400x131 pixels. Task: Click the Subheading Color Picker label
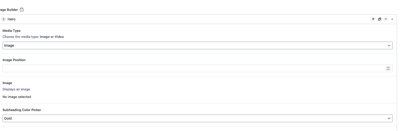pos(22,110)
